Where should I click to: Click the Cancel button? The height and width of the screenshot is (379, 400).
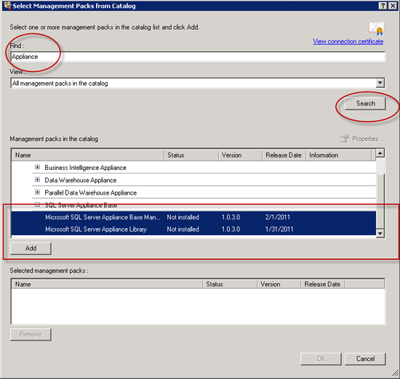point(365,359)
